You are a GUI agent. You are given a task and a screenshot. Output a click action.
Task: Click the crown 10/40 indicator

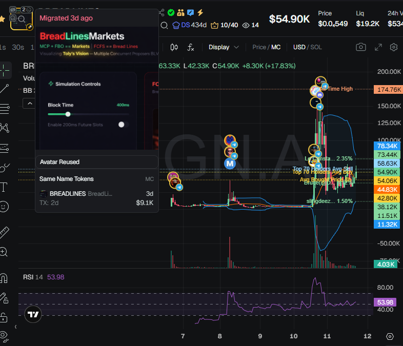[225, 25]
